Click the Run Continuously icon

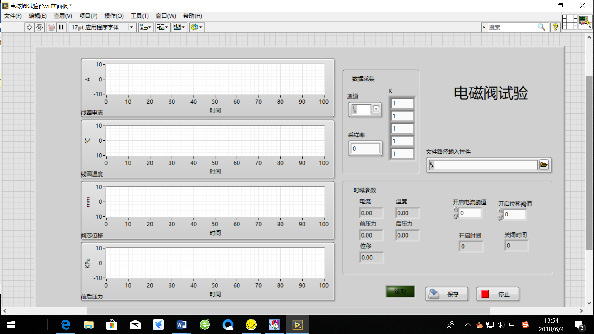(x=39, y=27)
